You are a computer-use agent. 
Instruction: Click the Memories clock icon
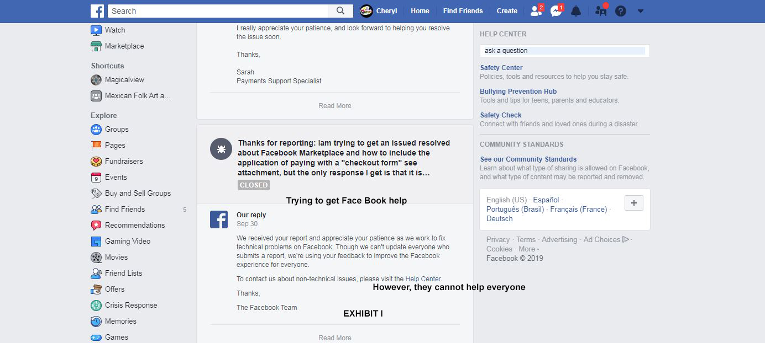[96, 321]
